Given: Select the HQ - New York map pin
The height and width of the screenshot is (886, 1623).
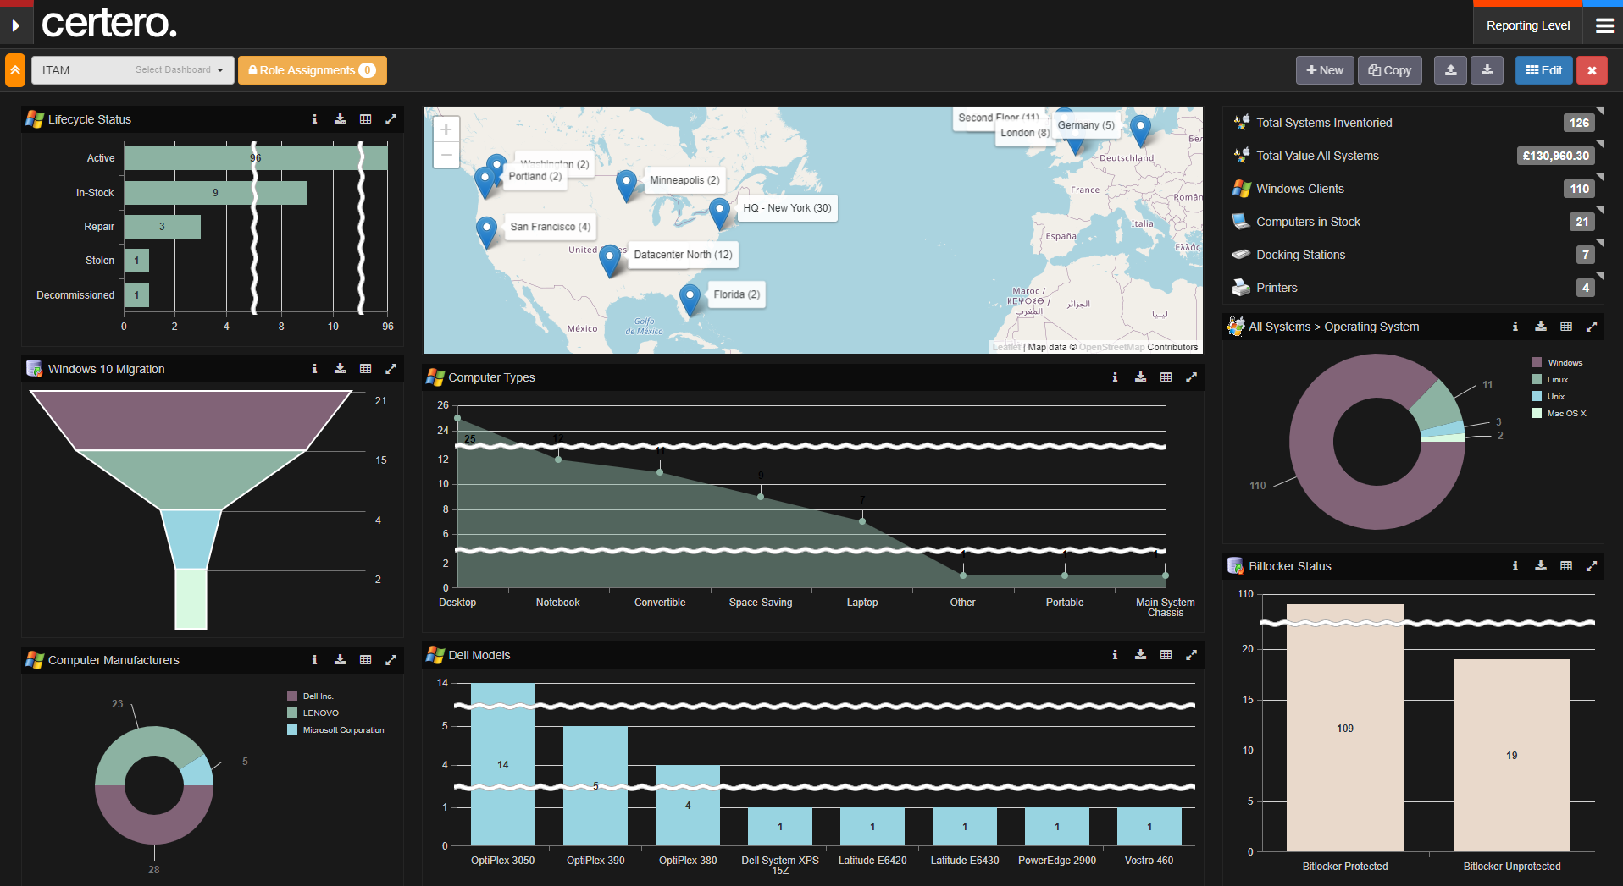Looking at the screenshot, I should pos(719,213).
